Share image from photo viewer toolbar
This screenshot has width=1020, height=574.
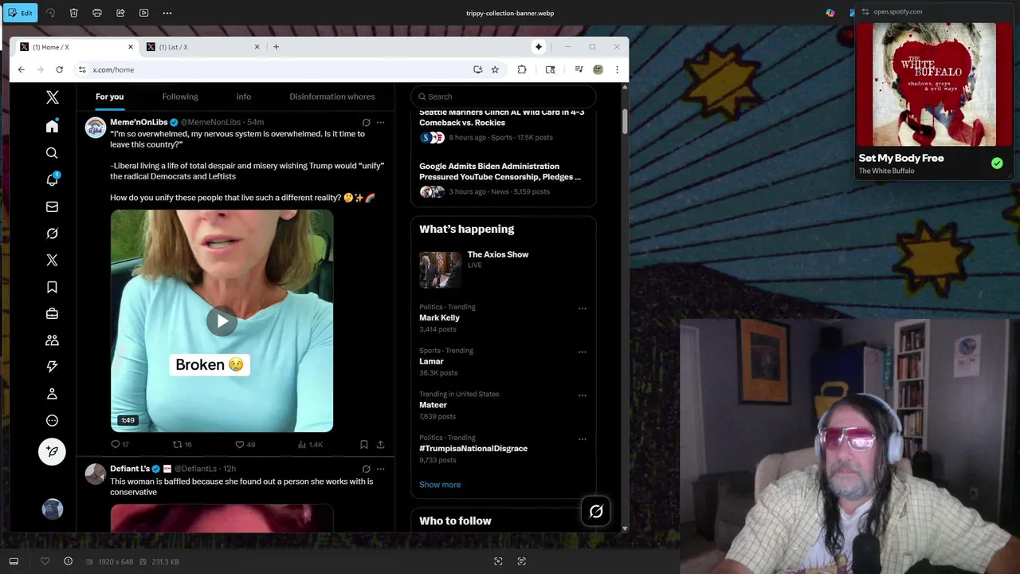tap(120, 13)
